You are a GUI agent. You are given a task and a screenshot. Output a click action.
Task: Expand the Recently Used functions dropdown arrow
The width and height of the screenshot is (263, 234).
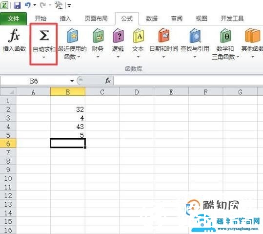79,57
